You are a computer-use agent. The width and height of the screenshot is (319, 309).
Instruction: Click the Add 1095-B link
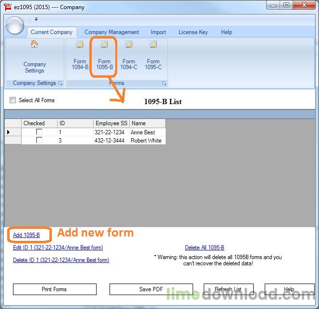26,235
